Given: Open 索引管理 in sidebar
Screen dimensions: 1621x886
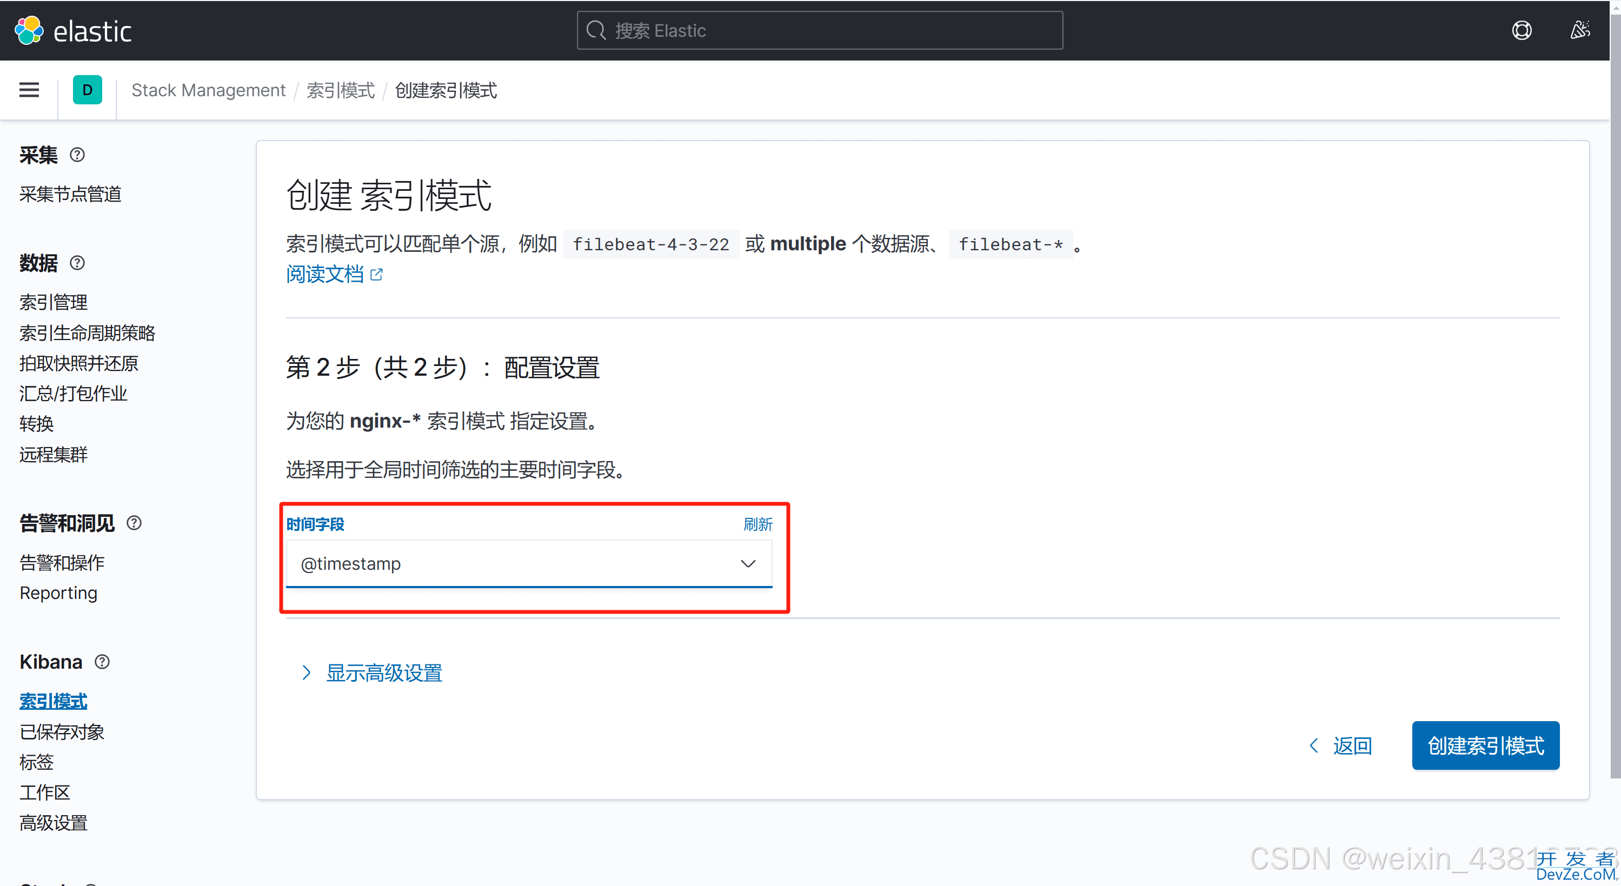Looking at the screenshot, I should pyautogui.click(x=54, y=302).
